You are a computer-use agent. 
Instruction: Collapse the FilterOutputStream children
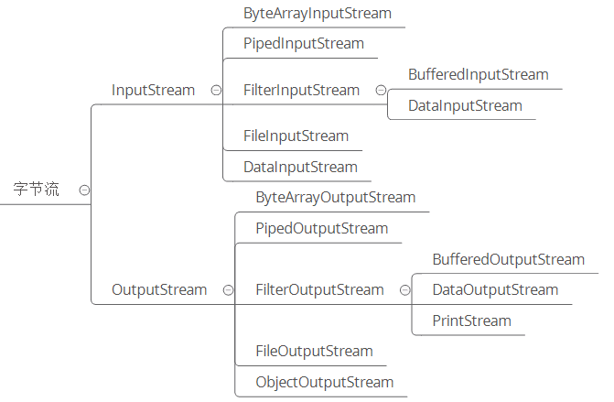coord(404,290)
